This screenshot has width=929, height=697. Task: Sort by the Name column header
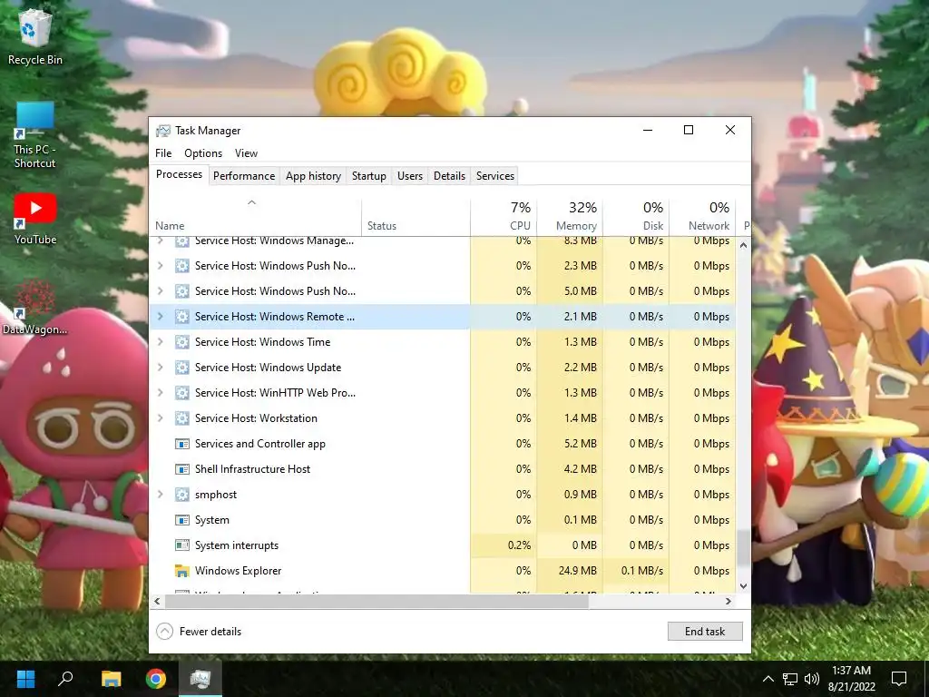coord(255,217)
